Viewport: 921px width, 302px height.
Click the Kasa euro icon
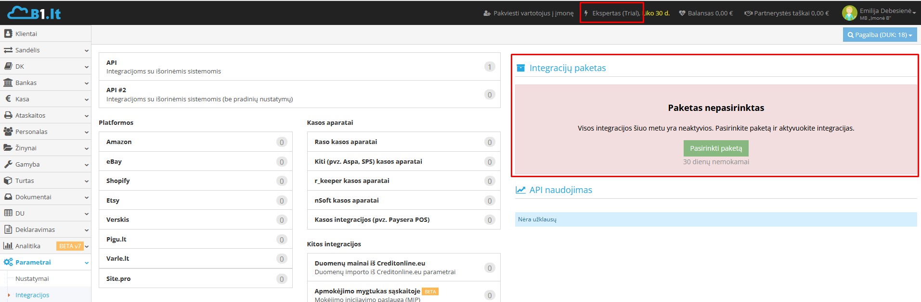pos(8,99)
